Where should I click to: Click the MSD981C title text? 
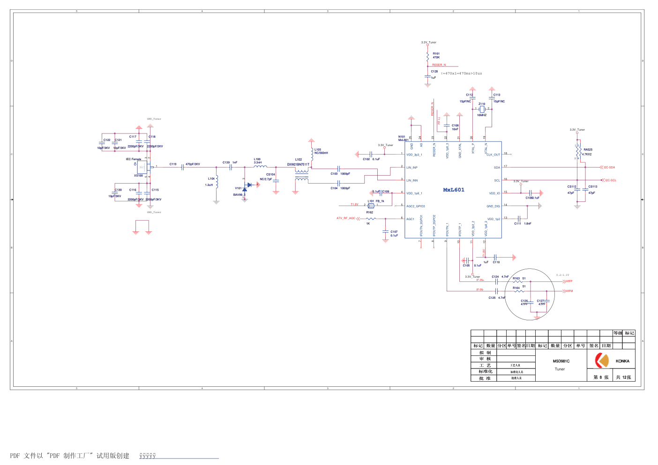(x=561, y=361)
